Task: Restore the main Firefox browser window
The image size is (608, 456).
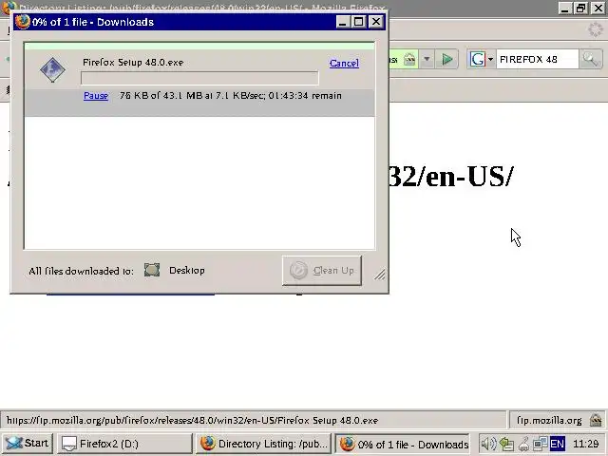Action: coord(580,8)
